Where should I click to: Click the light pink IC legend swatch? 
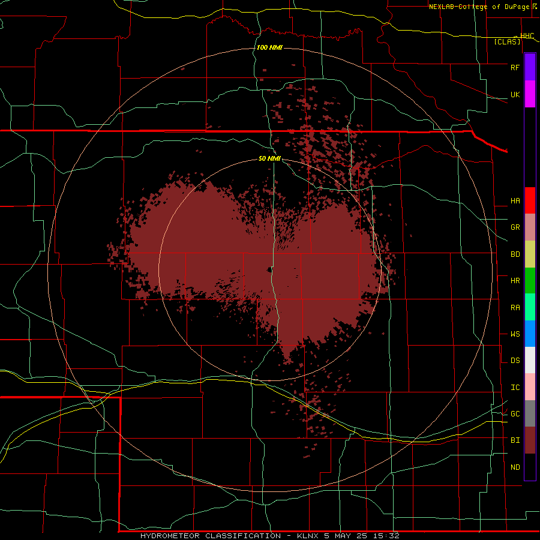530,387
